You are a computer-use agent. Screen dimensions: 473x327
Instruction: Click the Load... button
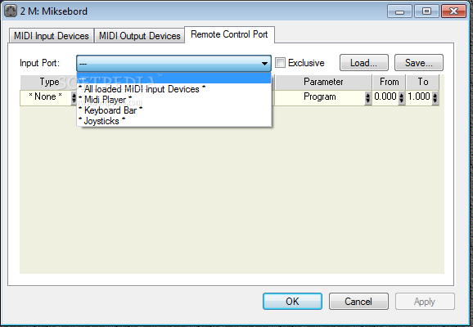pos(364,63)
